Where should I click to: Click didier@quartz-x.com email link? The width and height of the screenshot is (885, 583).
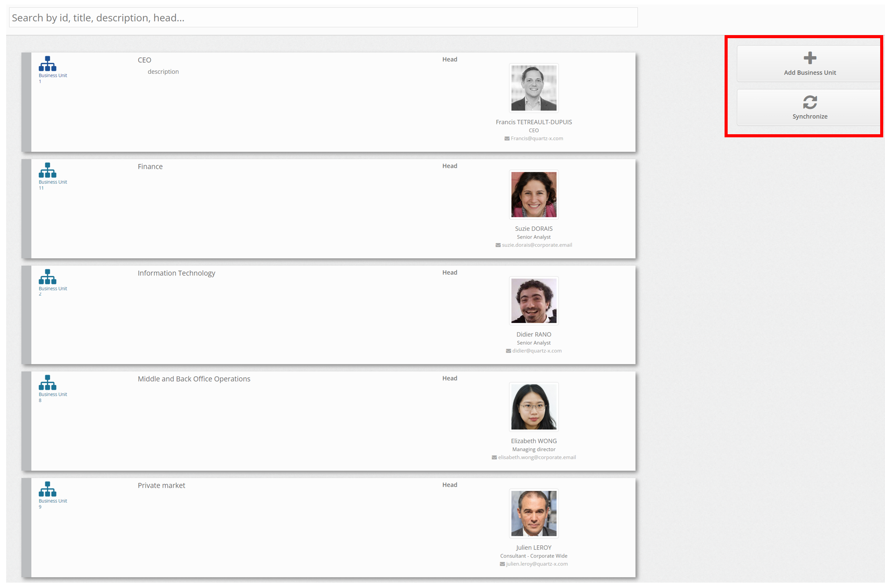[x=537, y=351]
